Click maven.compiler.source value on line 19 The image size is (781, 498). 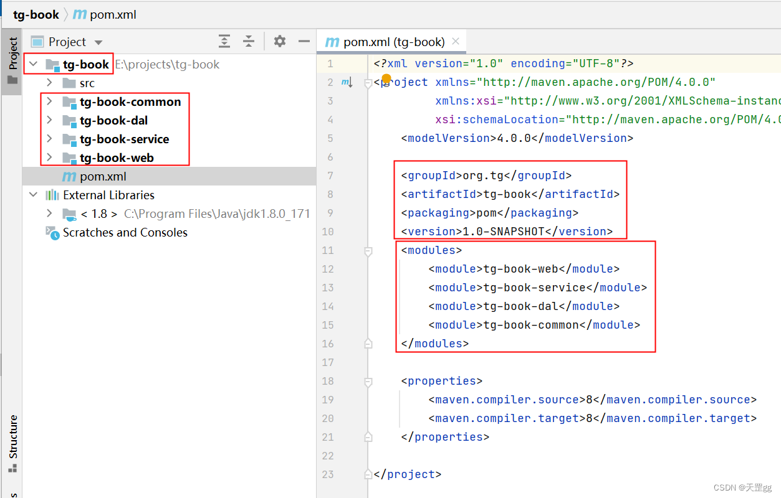coord(589,400)
